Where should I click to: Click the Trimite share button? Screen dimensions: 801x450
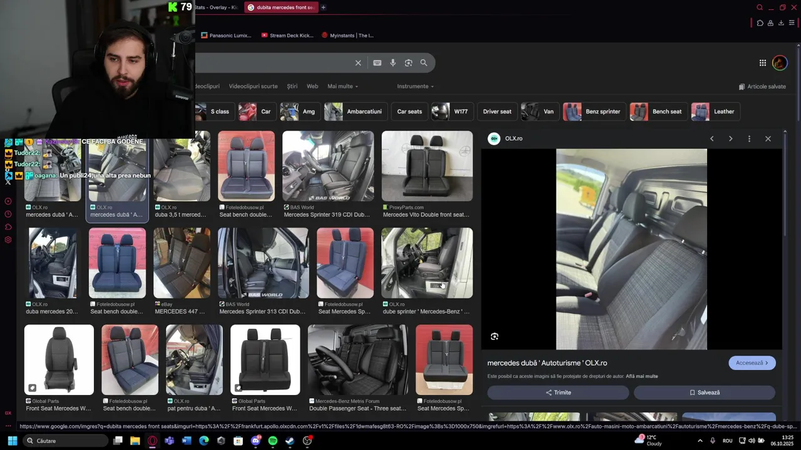(x=558, y=392)
